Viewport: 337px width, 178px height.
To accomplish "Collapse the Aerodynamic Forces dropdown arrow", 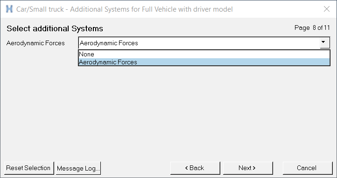I will point(324,43).
